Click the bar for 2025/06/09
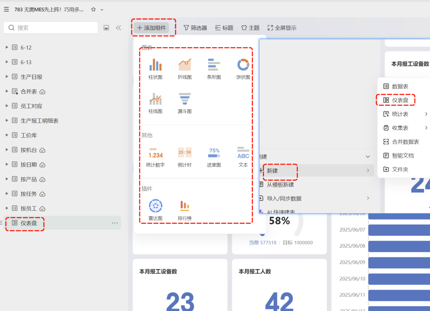Viewport: 430px width, 311px height. pos(399,262)
